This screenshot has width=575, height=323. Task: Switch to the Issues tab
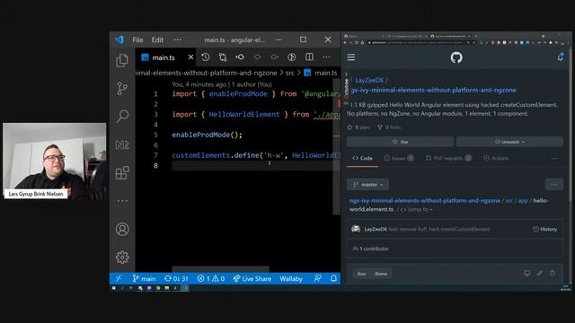(x=399, y=158)
